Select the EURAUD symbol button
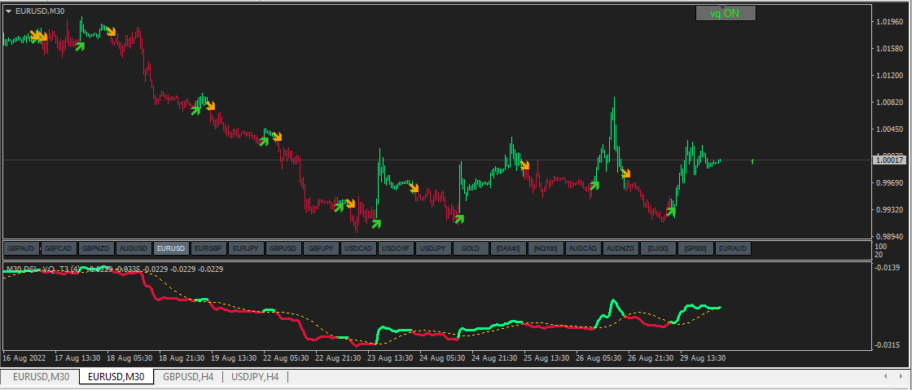 point(733,249)
